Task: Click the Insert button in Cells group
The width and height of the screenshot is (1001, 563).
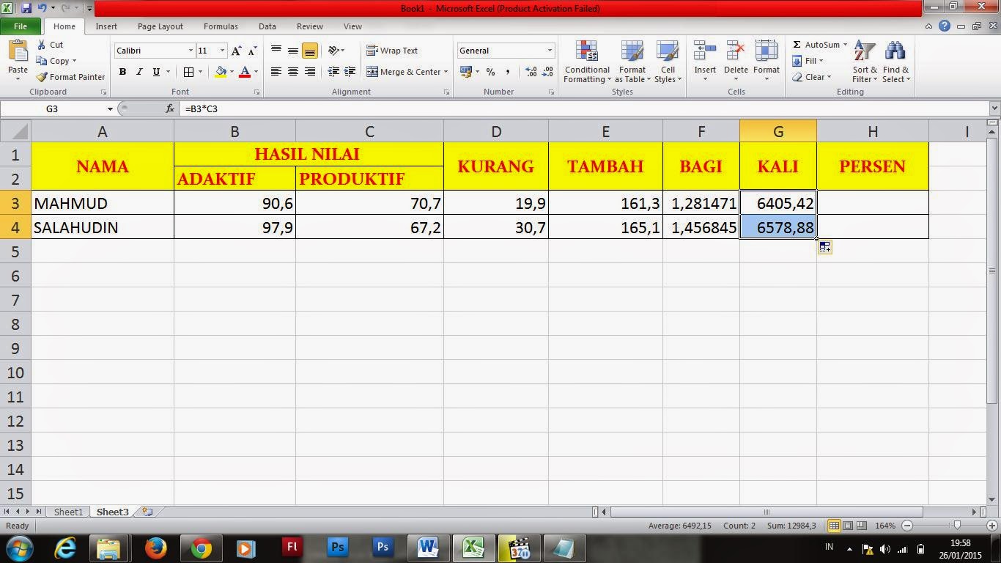Action: point(704,64)
